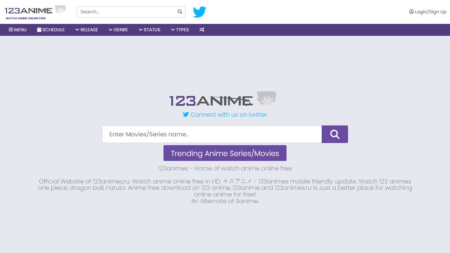Click 'An Alternate of 9anime.' text
450x253 pixels.
coord(225,201)
